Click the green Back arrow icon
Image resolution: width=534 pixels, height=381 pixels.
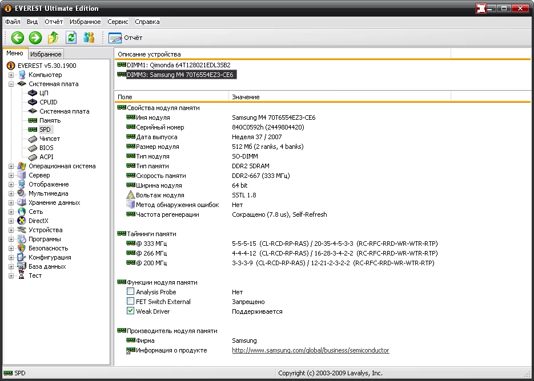pyautogui.click(x=18, y=38)
